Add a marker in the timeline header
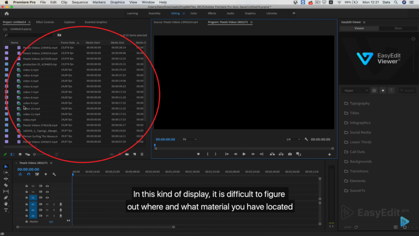 (x=46, y=174)
